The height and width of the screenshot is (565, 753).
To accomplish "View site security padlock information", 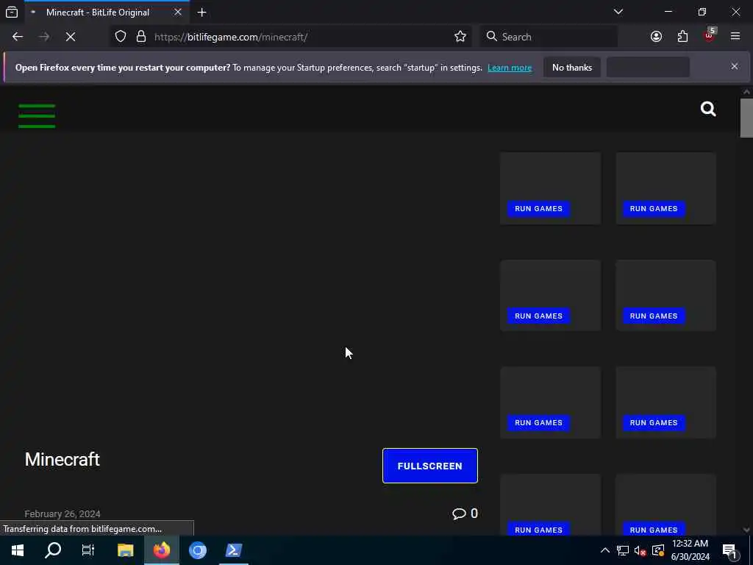I will (x=140, y=37).
